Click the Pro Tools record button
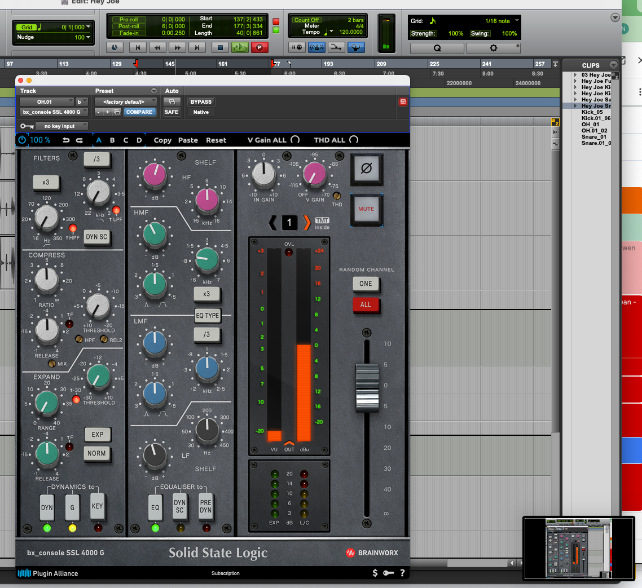 coord(259,47)
